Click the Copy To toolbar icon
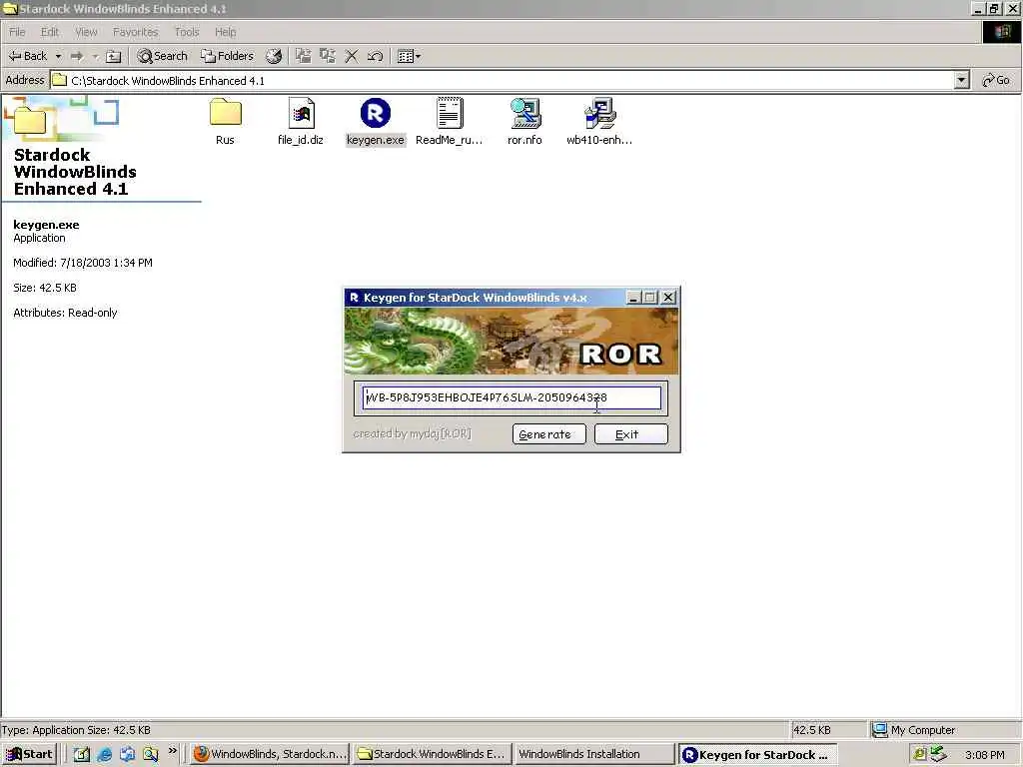The height and width of the screenshot is (767, 1023). (x=327, y=56)
